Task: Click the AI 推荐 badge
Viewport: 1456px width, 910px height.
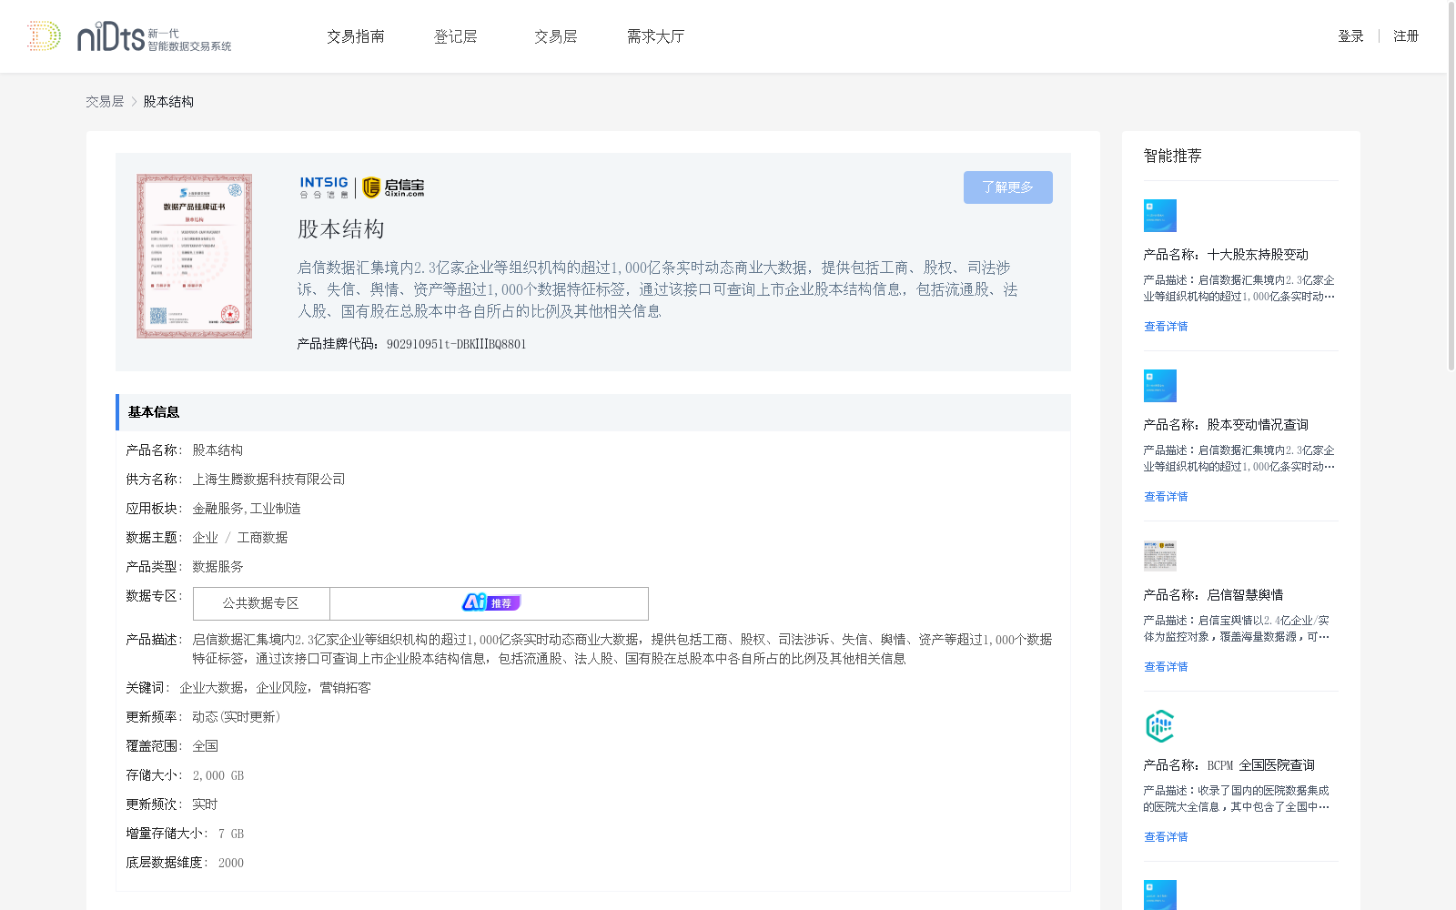Action: (x=490, y=602)
